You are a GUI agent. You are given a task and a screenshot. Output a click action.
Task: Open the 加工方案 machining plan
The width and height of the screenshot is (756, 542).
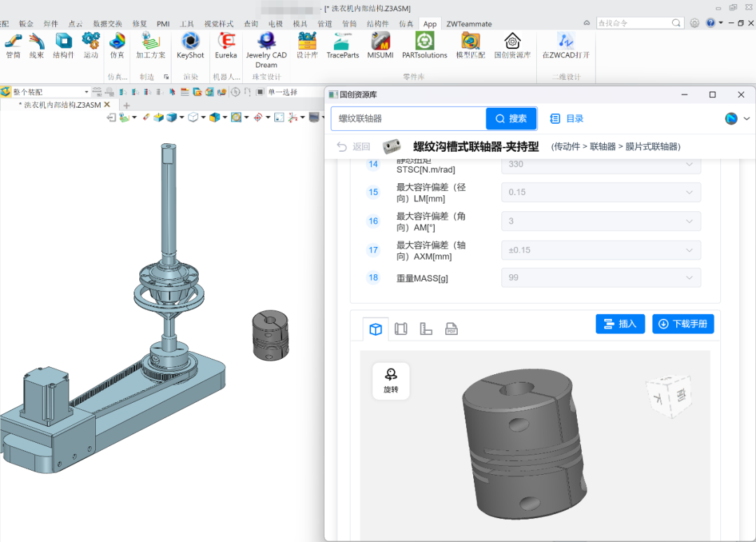click(150, 46)
